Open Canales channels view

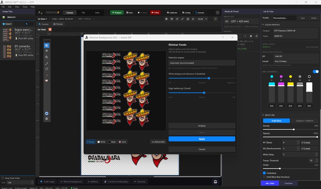click(x=43, y=24)
